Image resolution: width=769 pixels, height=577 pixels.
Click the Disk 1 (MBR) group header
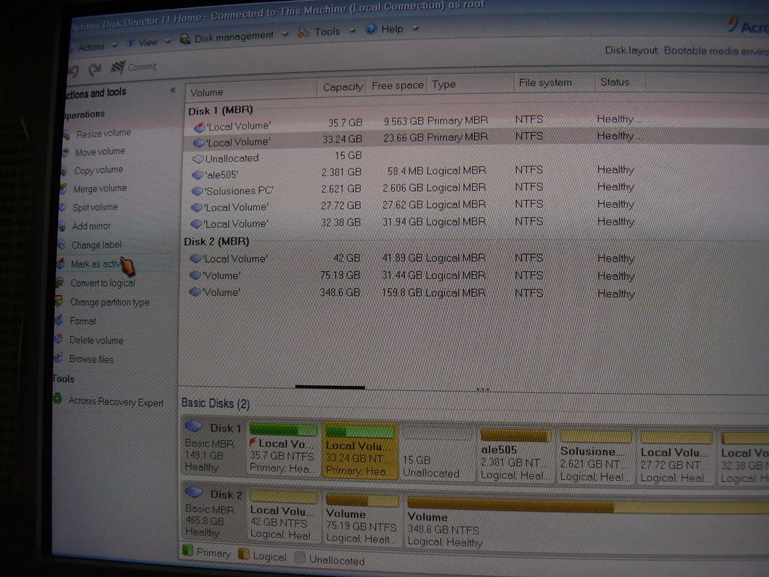click(x=221, y=110)
